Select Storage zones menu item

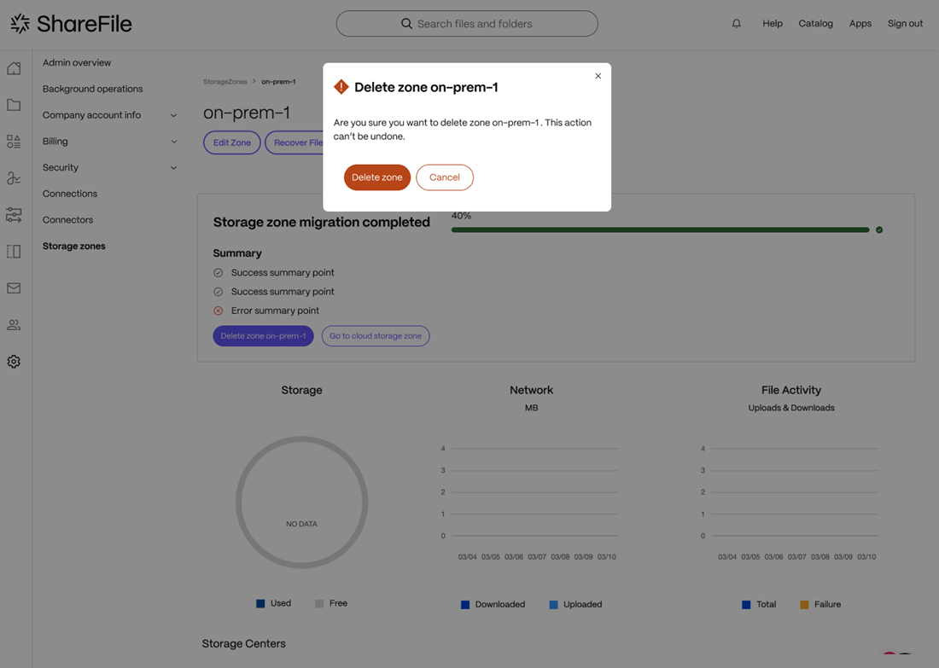73,246
